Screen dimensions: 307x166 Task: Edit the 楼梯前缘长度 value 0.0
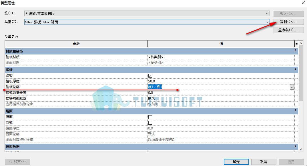point(151,93)
